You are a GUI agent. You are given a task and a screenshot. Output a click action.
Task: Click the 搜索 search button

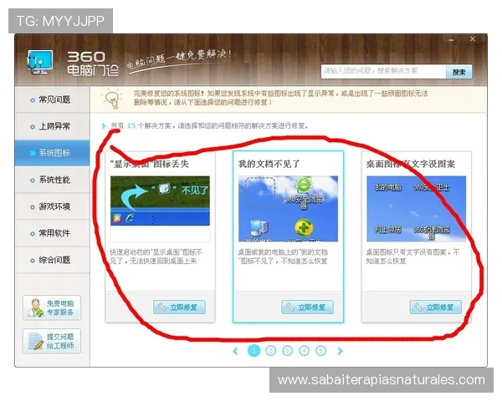458,72
